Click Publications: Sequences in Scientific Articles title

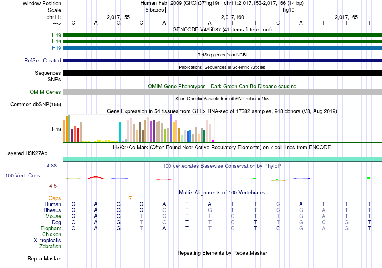point(222,67)
